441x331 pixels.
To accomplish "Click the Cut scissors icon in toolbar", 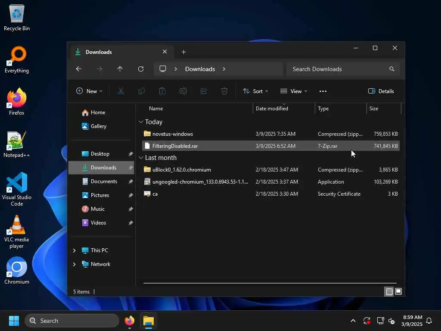I will click(x=121, y=91).
